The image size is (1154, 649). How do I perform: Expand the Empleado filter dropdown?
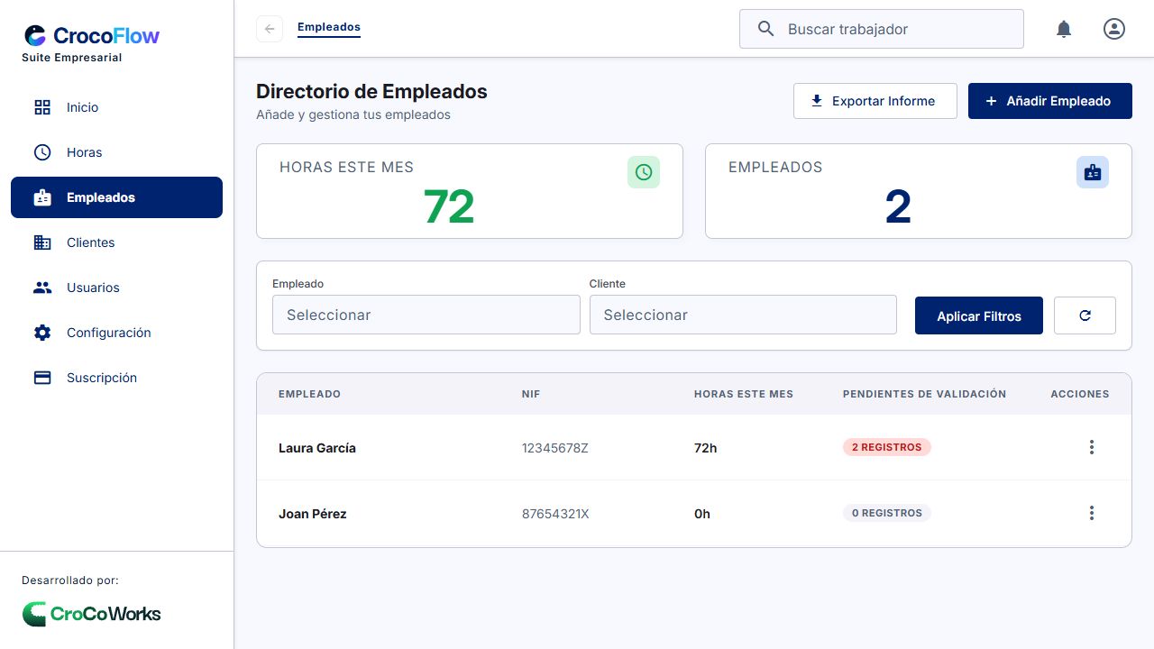(x=426, y=315)
